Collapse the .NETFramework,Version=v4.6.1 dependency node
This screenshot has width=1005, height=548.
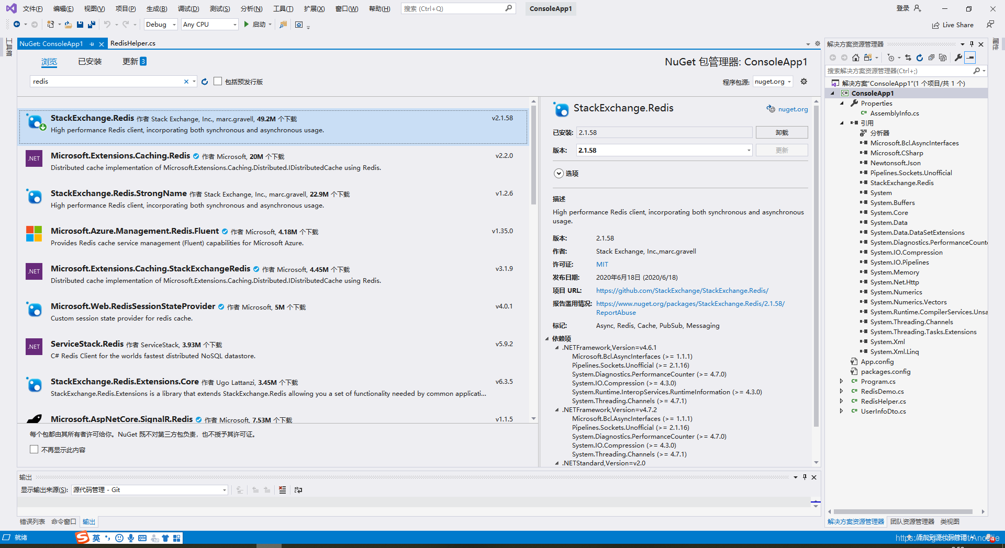point(557,347)
